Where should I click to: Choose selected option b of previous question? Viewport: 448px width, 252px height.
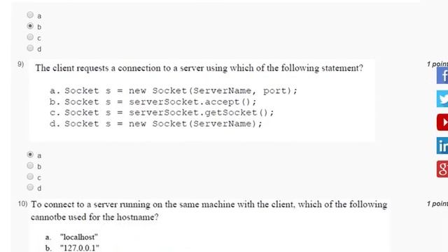[x=30, y=26]
